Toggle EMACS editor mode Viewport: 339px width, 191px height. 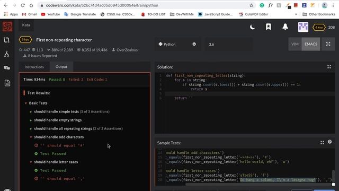[311, 44]
